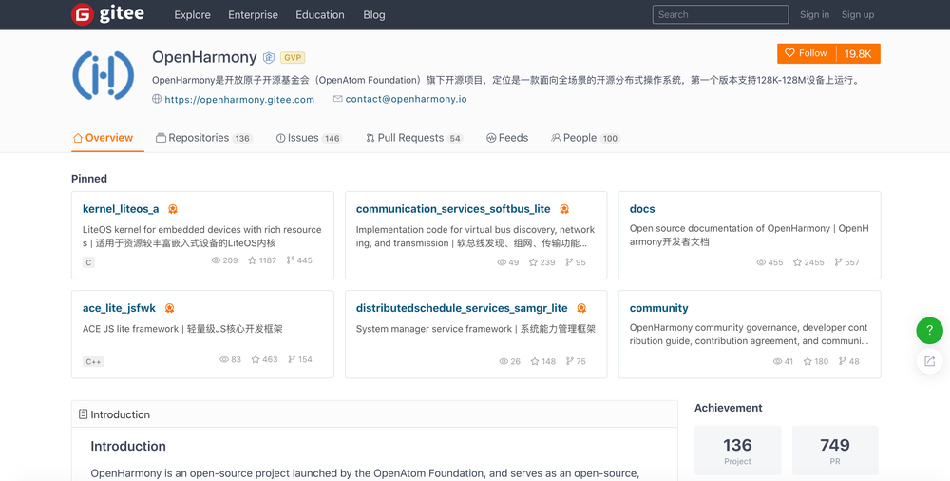Open Enterprise in top navigation

(x=253, y=14)
